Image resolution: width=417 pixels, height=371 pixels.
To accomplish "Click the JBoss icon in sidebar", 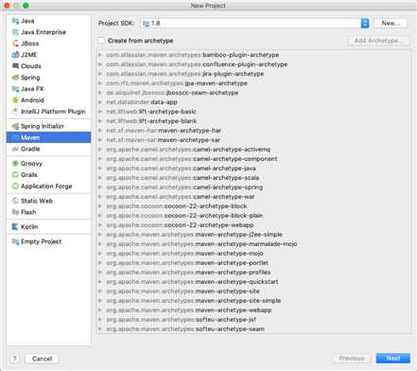I will coord(15,44).
